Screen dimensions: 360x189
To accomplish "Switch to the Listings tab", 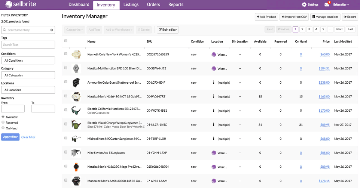I will point(131,4).
